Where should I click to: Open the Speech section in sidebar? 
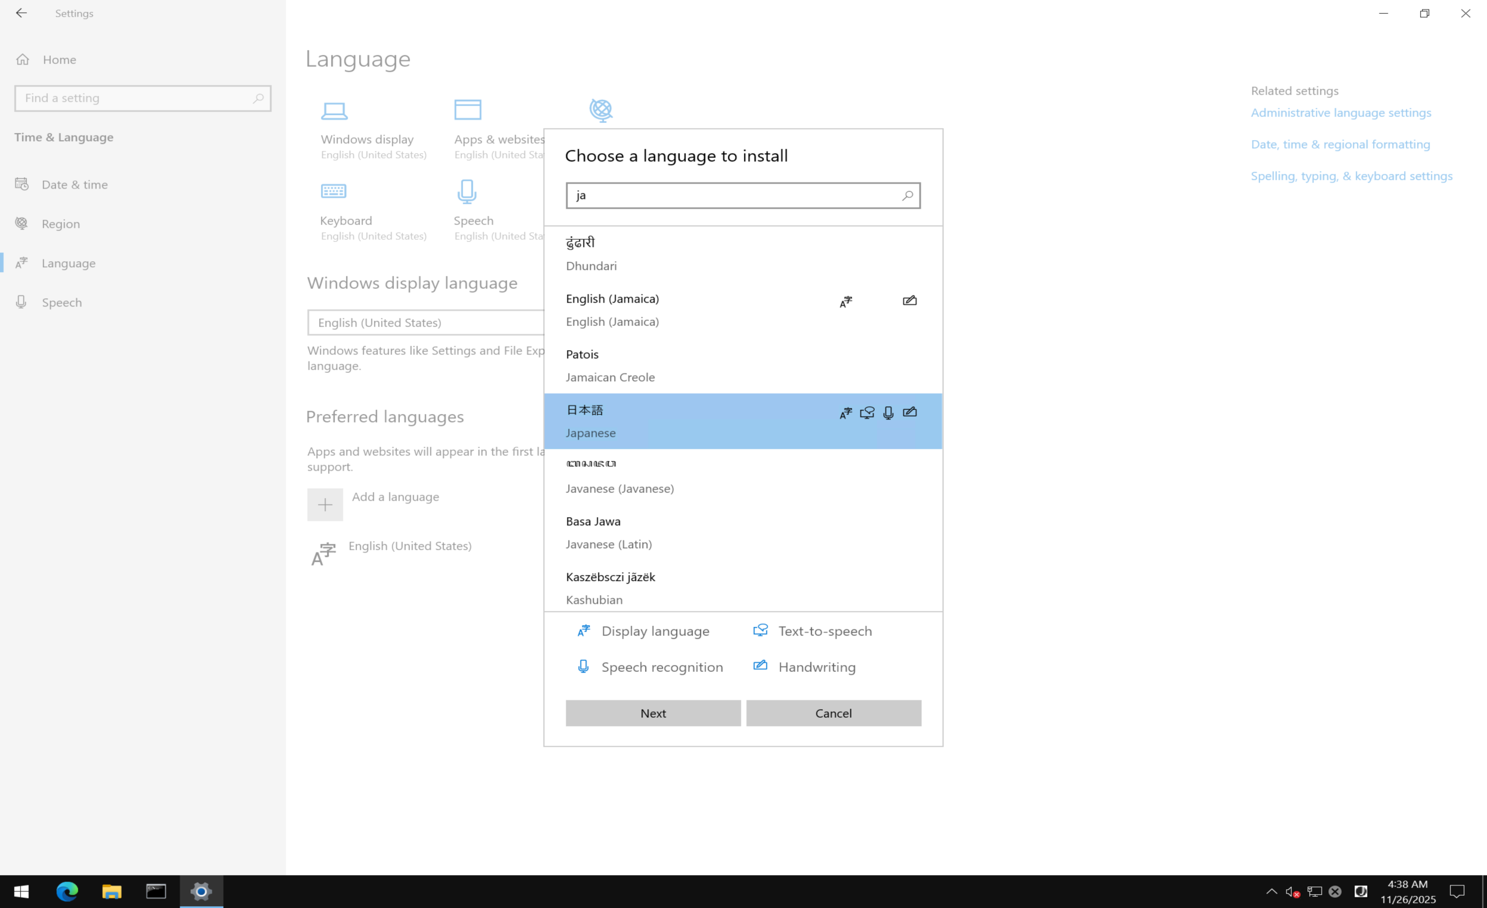point(62,302)
